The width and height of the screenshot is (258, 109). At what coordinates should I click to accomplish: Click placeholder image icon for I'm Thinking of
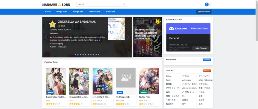126,77
